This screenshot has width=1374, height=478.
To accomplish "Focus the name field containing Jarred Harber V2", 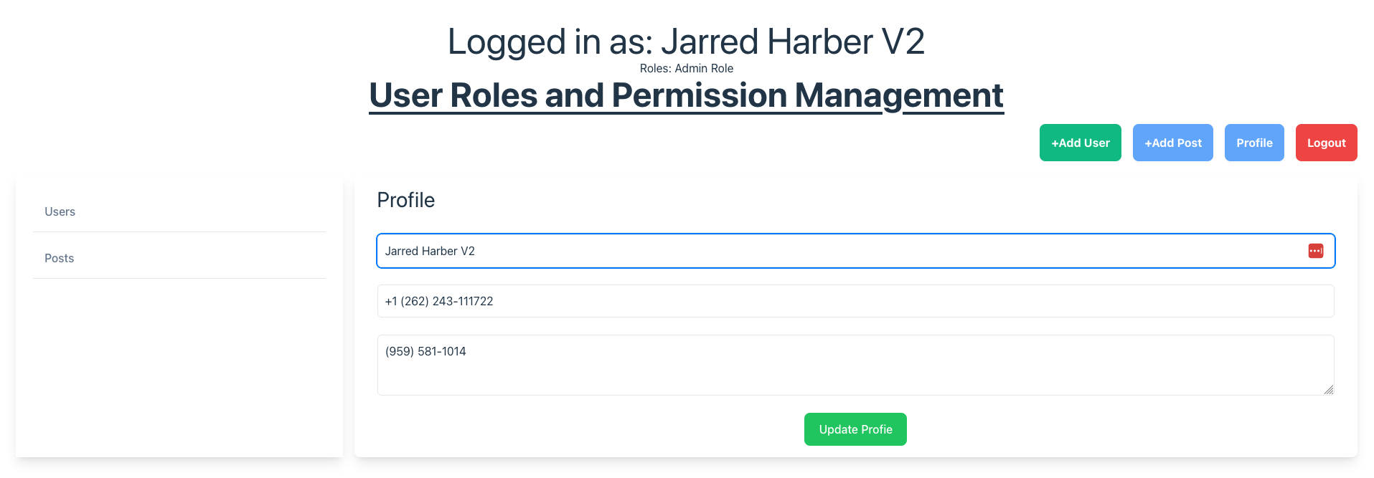I will click(789, 251).
